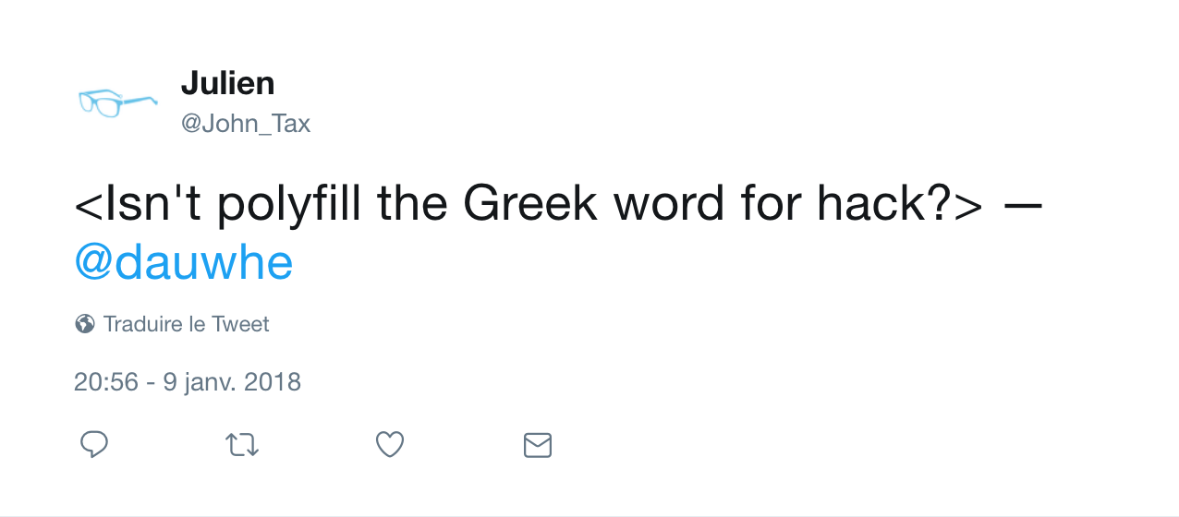Click the time '20:56' in the timestamp

[x=105, y=381]
